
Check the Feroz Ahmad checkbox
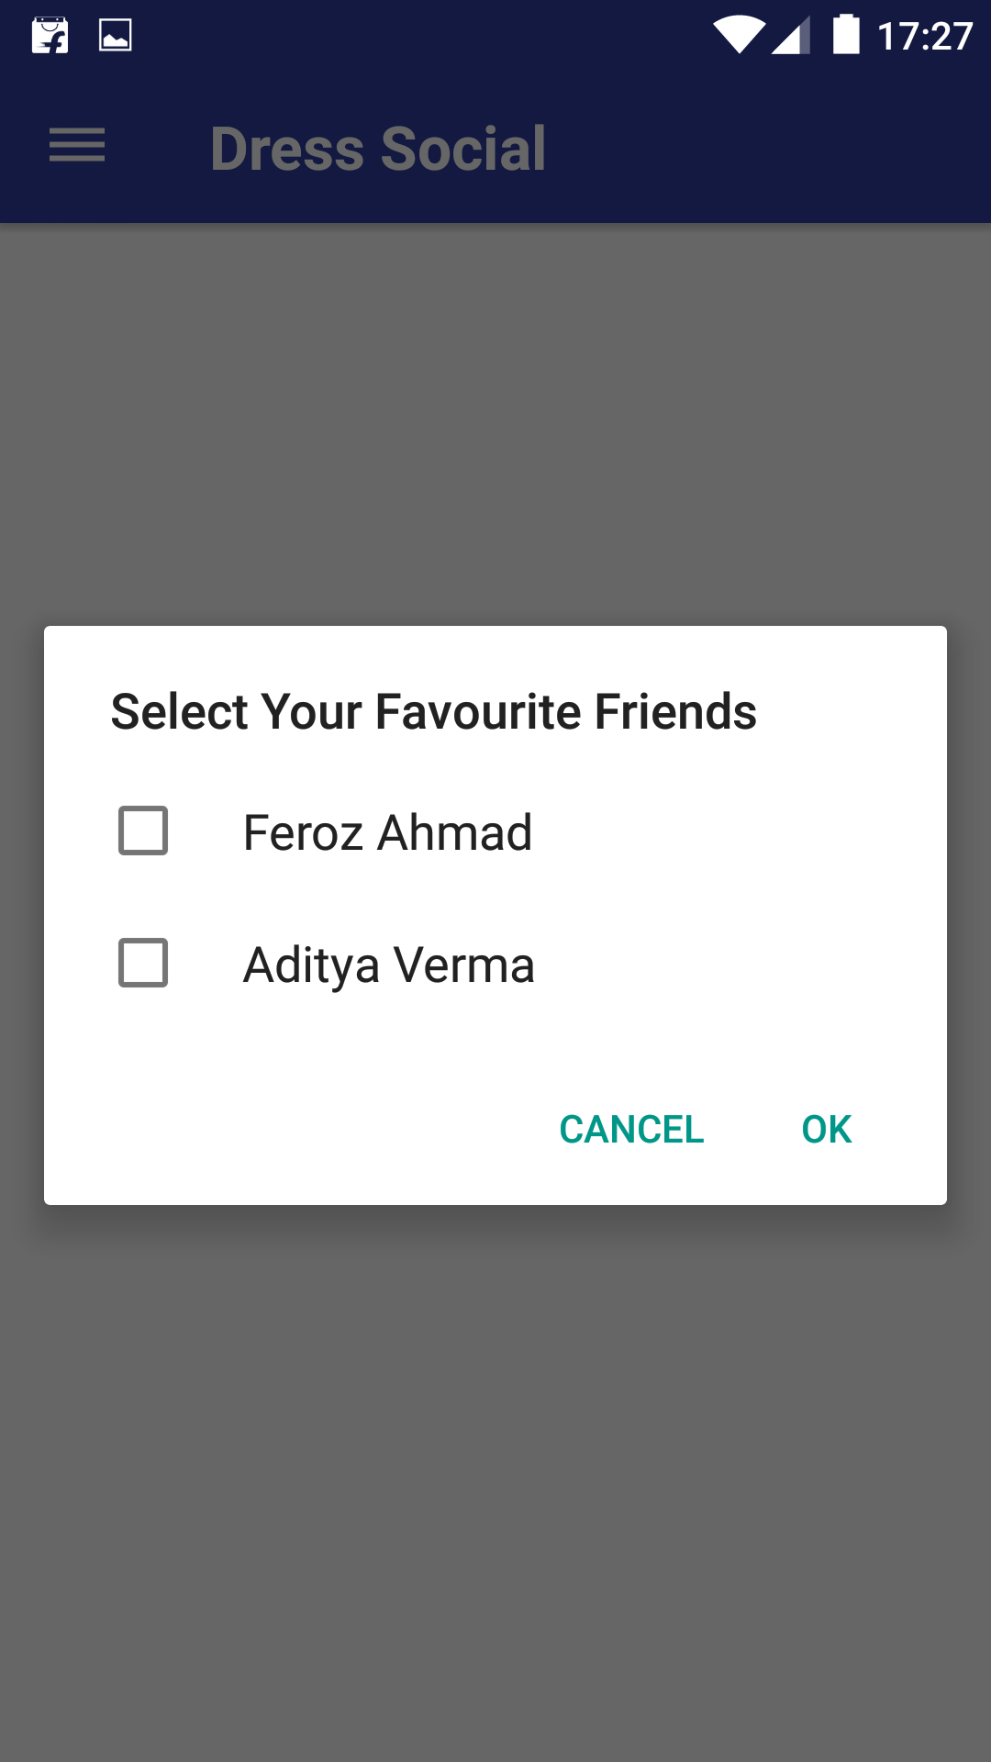(143, 831)
